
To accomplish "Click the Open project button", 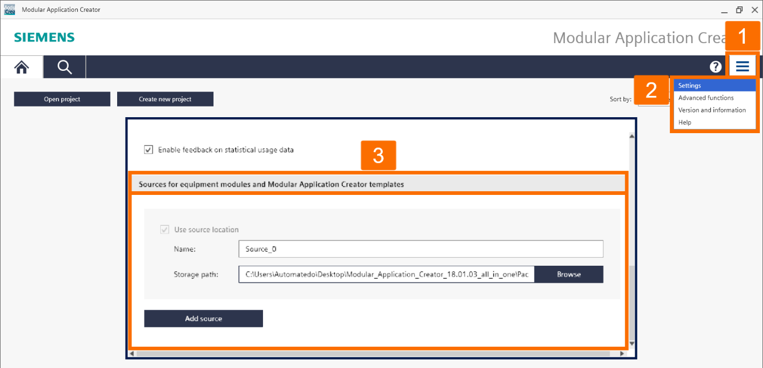I will pyautogui.click(x=62, y=99).
